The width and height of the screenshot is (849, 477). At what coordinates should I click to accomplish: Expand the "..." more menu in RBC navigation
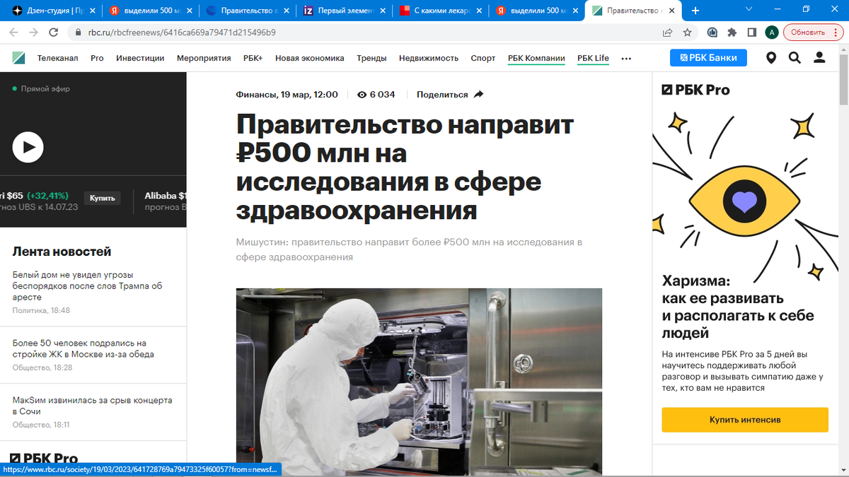click(x=625, y=58)
